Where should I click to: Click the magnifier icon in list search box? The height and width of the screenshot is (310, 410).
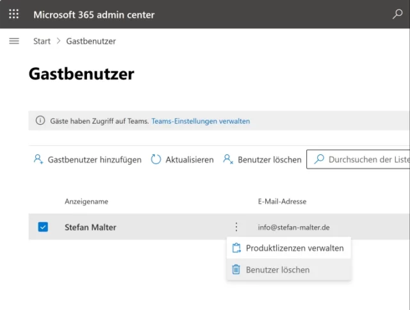(319, 159)
